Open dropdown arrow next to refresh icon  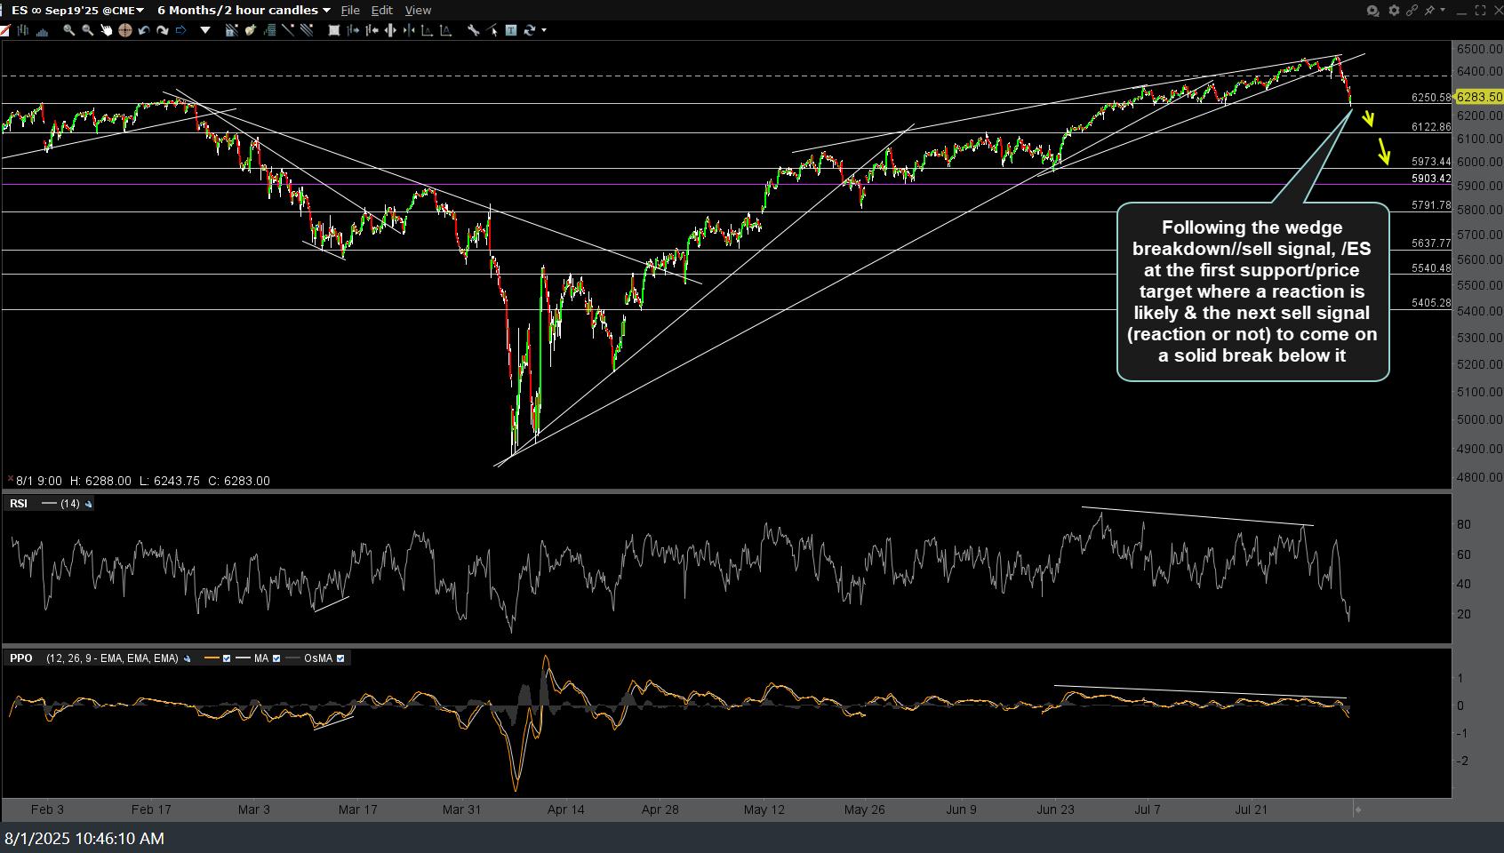[544, 30]
